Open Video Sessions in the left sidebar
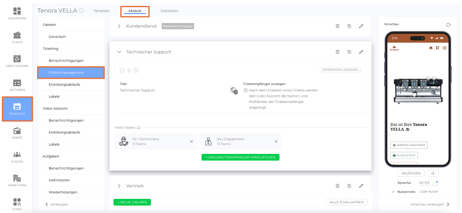Image resolution: width=462 pixels, height=213 pixels. (17, 61)
